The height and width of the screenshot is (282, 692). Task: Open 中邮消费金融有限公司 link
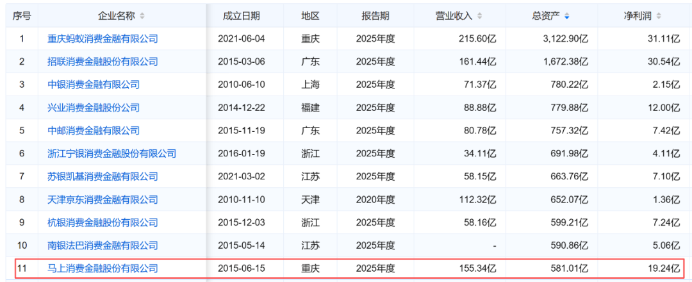(94, 131)
